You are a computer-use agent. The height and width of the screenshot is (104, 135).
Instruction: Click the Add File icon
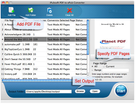[x=11, y=10]
